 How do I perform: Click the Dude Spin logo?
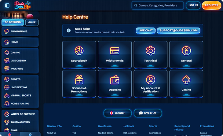click(x=22, y=5)
